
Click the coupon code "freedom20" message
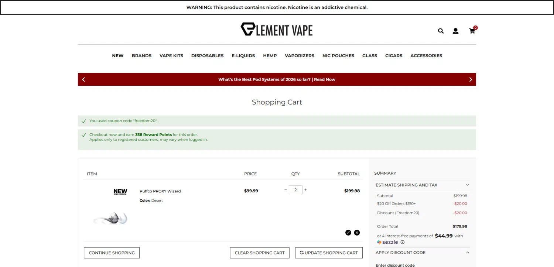point(124,121)
